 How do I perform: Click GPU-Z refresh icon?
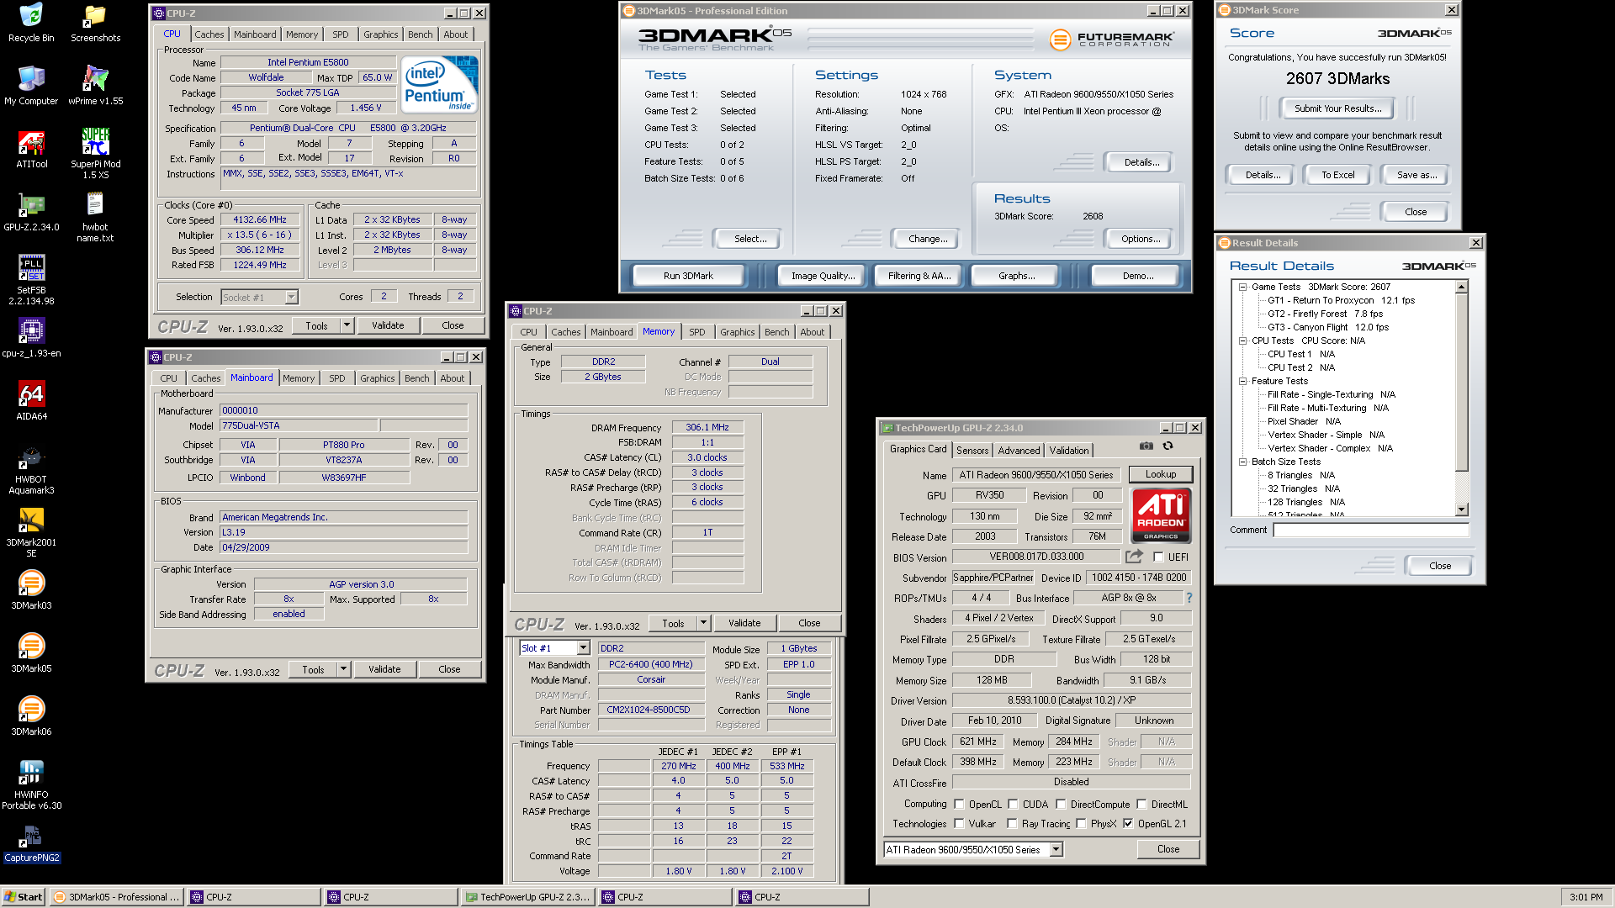(x=1168, y=446)
